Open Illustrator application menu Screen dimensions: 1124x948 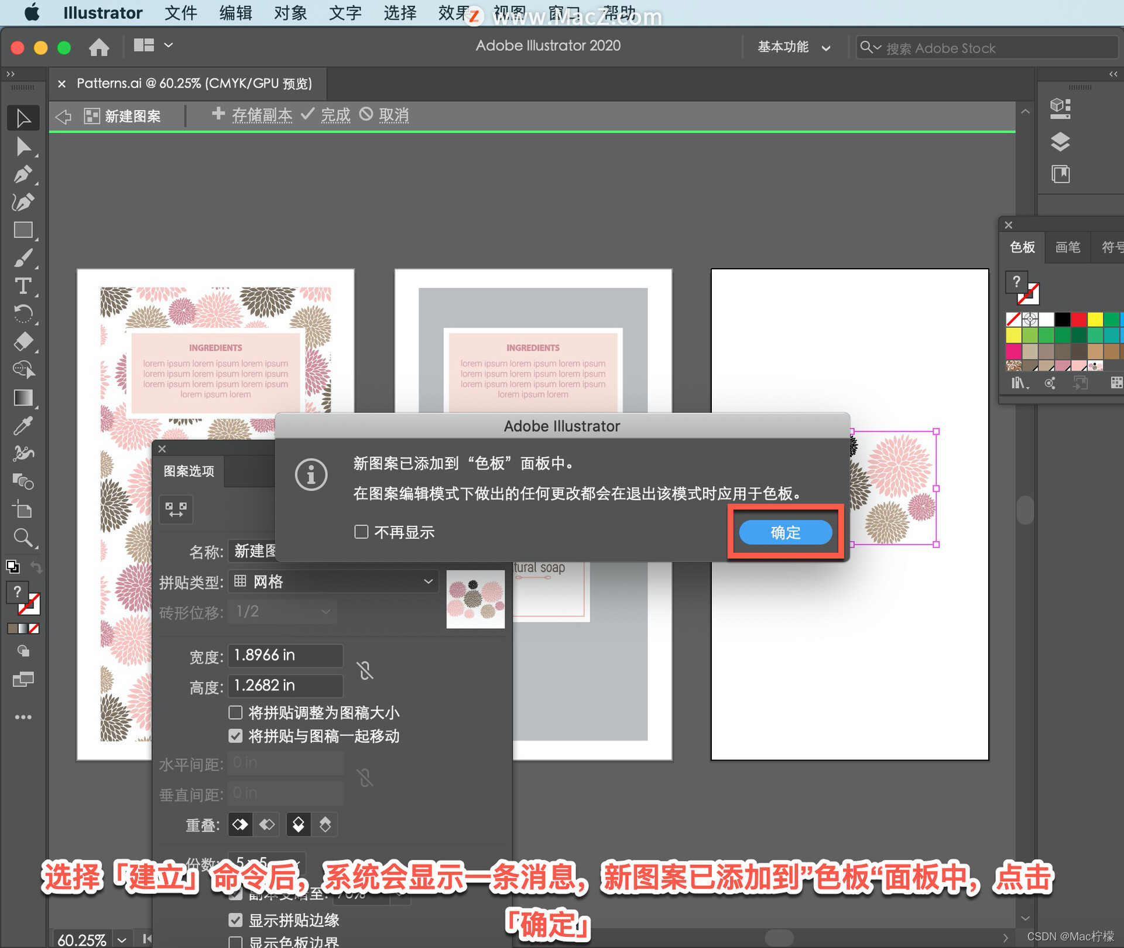click(x=102, y=13)
